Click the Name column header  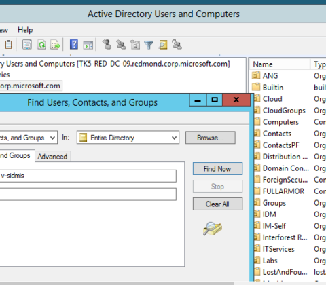point(280,64)
